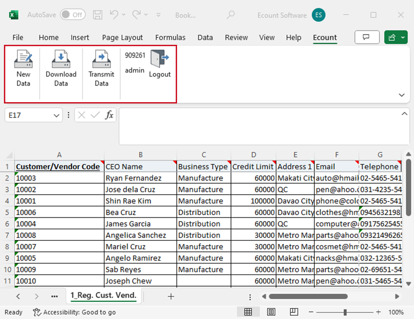
Task: Click the Undo arrow icon
Action: (x=114, y=15)
